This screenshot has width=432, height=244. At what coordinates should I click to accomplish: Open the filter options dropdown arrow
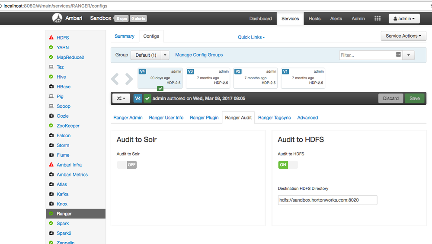click(x=409, y=55)
